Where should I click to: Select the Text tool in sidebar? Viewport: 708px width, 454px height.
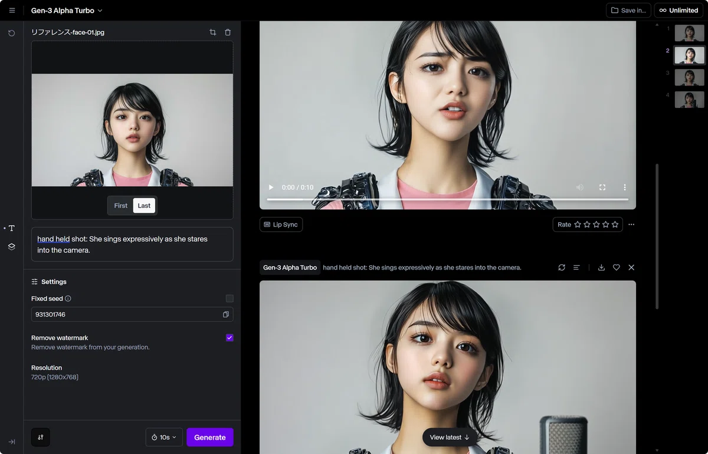pyautogui.click(x=11, y=228)
